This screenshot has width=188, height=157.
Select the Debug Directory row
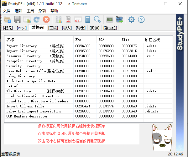[x=88, y=76]
